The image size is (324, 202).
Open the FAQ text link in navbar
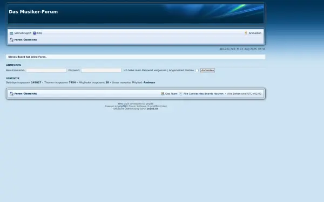click(x=39, y=33)
